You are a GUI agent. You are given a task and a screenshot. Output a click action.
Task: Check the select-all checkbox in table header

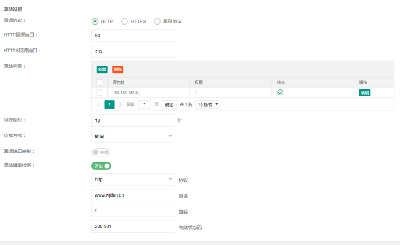[99, 83]
